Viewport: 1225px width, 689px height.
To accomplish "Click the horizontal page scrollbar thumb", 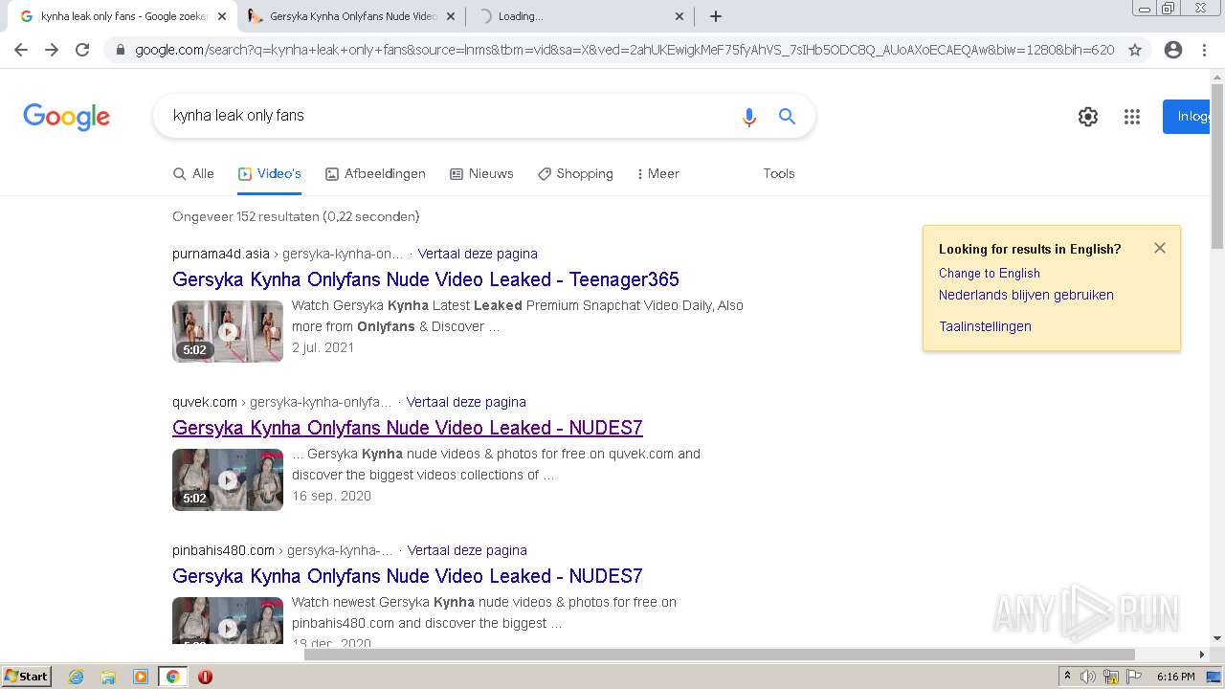I will 720,655.
